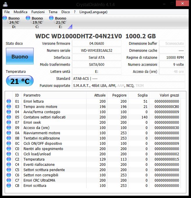Image resolution: width=191 pixels, height=198 pixels.
Task: Switch to drive D: at 24 °C
Action: point(14,22)
